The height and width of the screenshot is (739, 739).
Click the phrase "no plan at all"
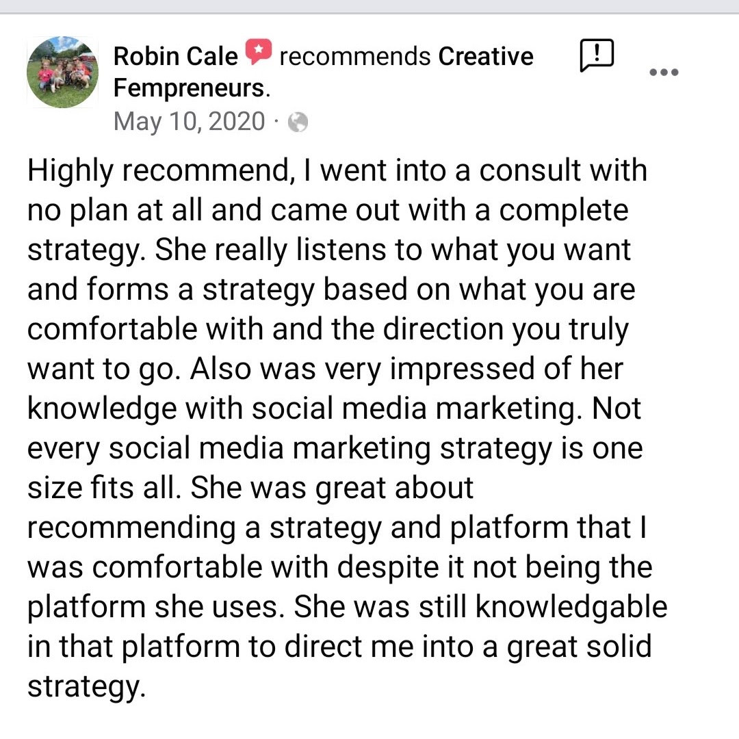[116, 210]
